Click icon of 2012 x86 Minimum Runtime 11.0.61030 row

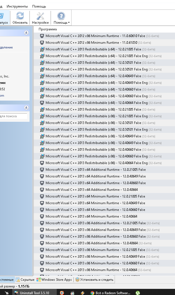pyautogui.click(x=42, y=43)
